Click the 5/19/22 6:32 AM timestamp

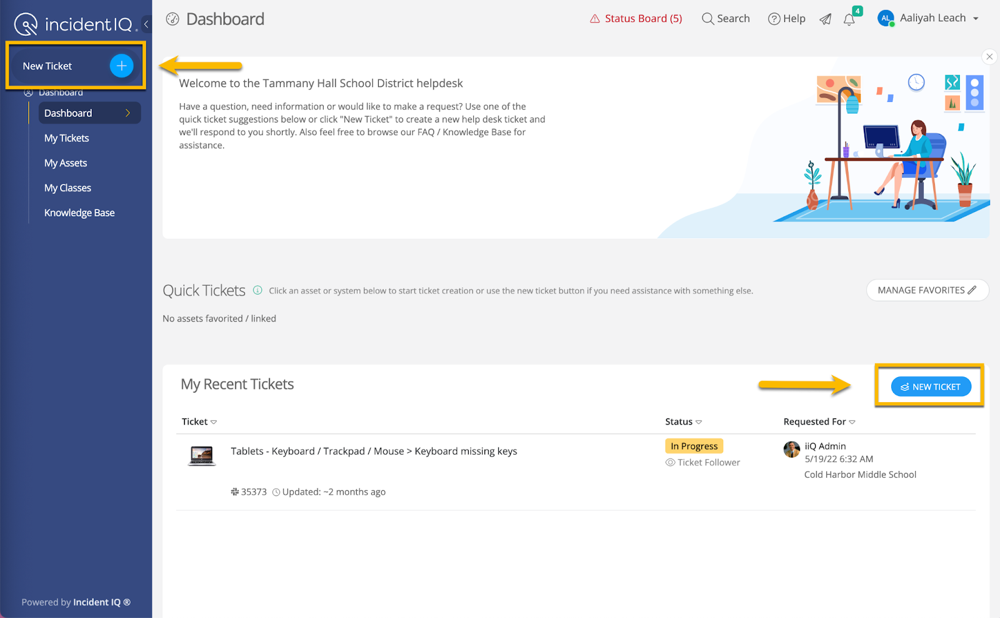point(839,459)
